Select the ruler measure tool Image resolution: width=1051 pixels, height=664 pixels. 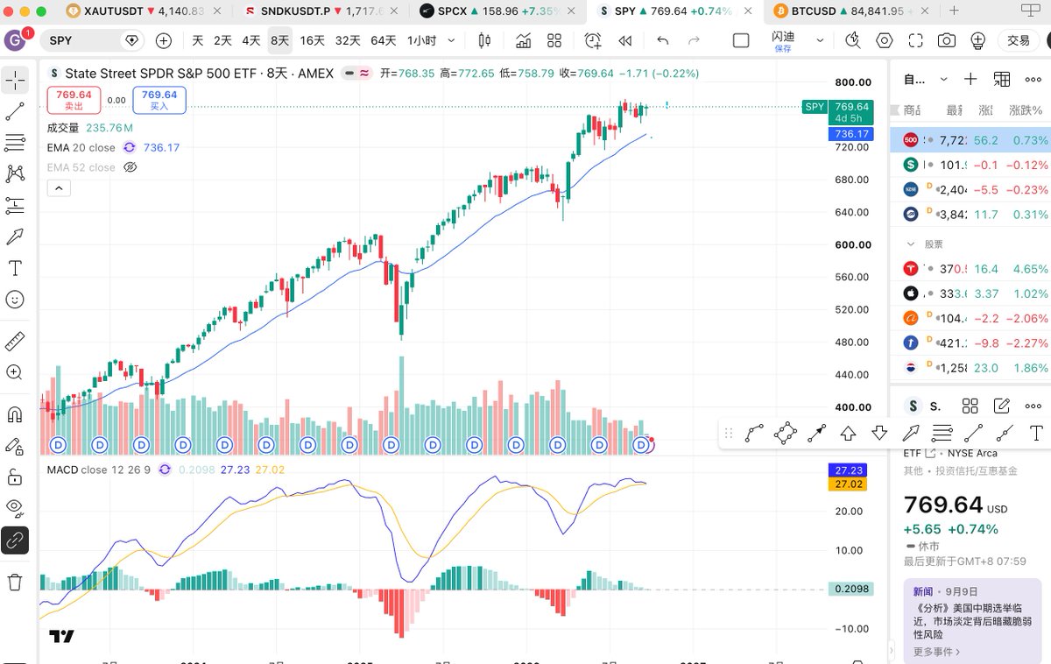[x=15, y=341]
